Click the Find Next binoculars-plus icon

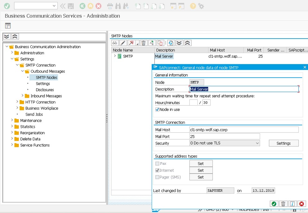click(x=126, y=6)
